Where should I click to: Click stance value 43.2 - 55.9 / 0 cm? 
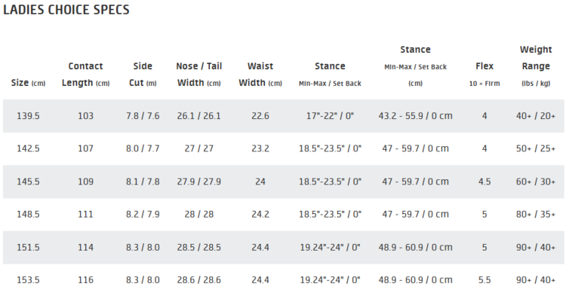[416, 116]
